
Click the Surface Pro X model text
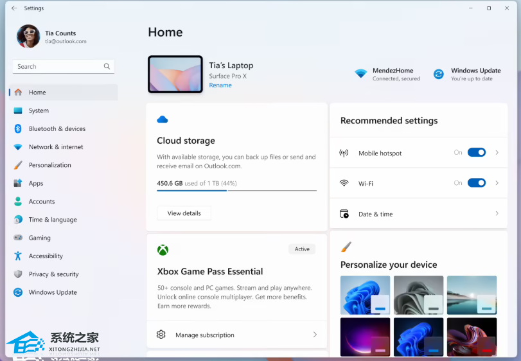(x=228, y=76)
